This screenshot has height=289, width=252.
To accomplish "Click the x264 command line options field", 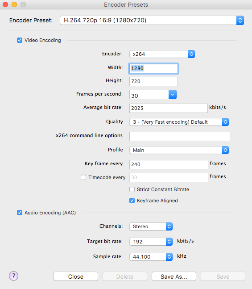I will point(180,136).
